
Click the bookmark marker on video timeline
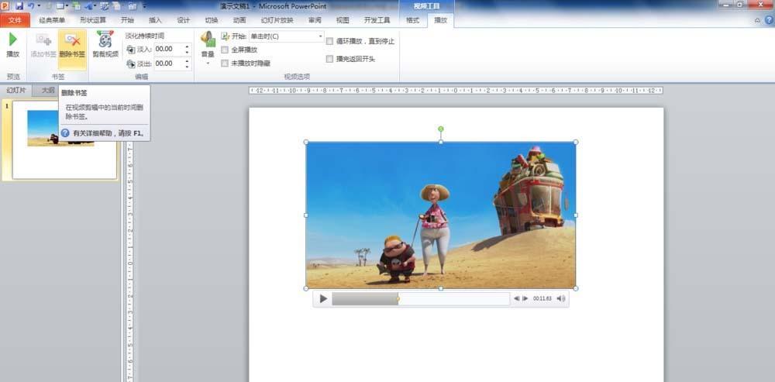[398, 298]
